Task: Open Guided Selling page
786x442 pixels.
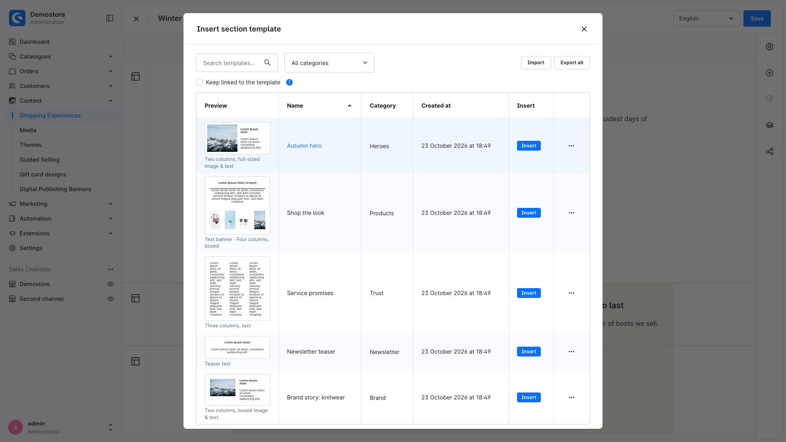Action: point(39,160)
